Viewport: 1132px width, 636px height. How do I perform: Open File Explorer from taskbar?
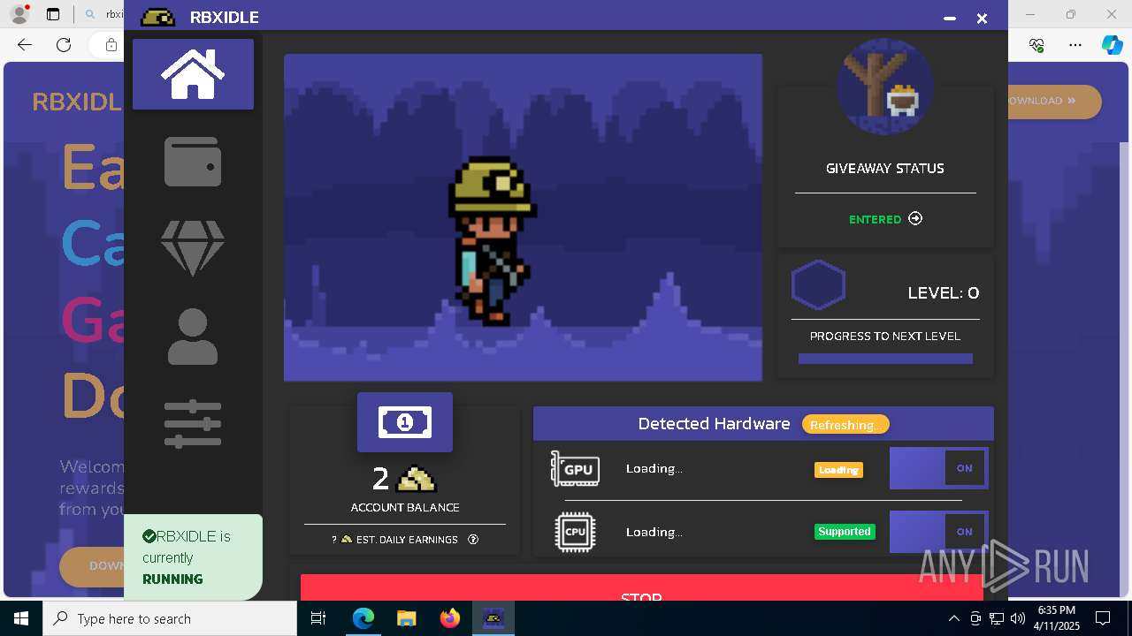click(x=406, y=618)
